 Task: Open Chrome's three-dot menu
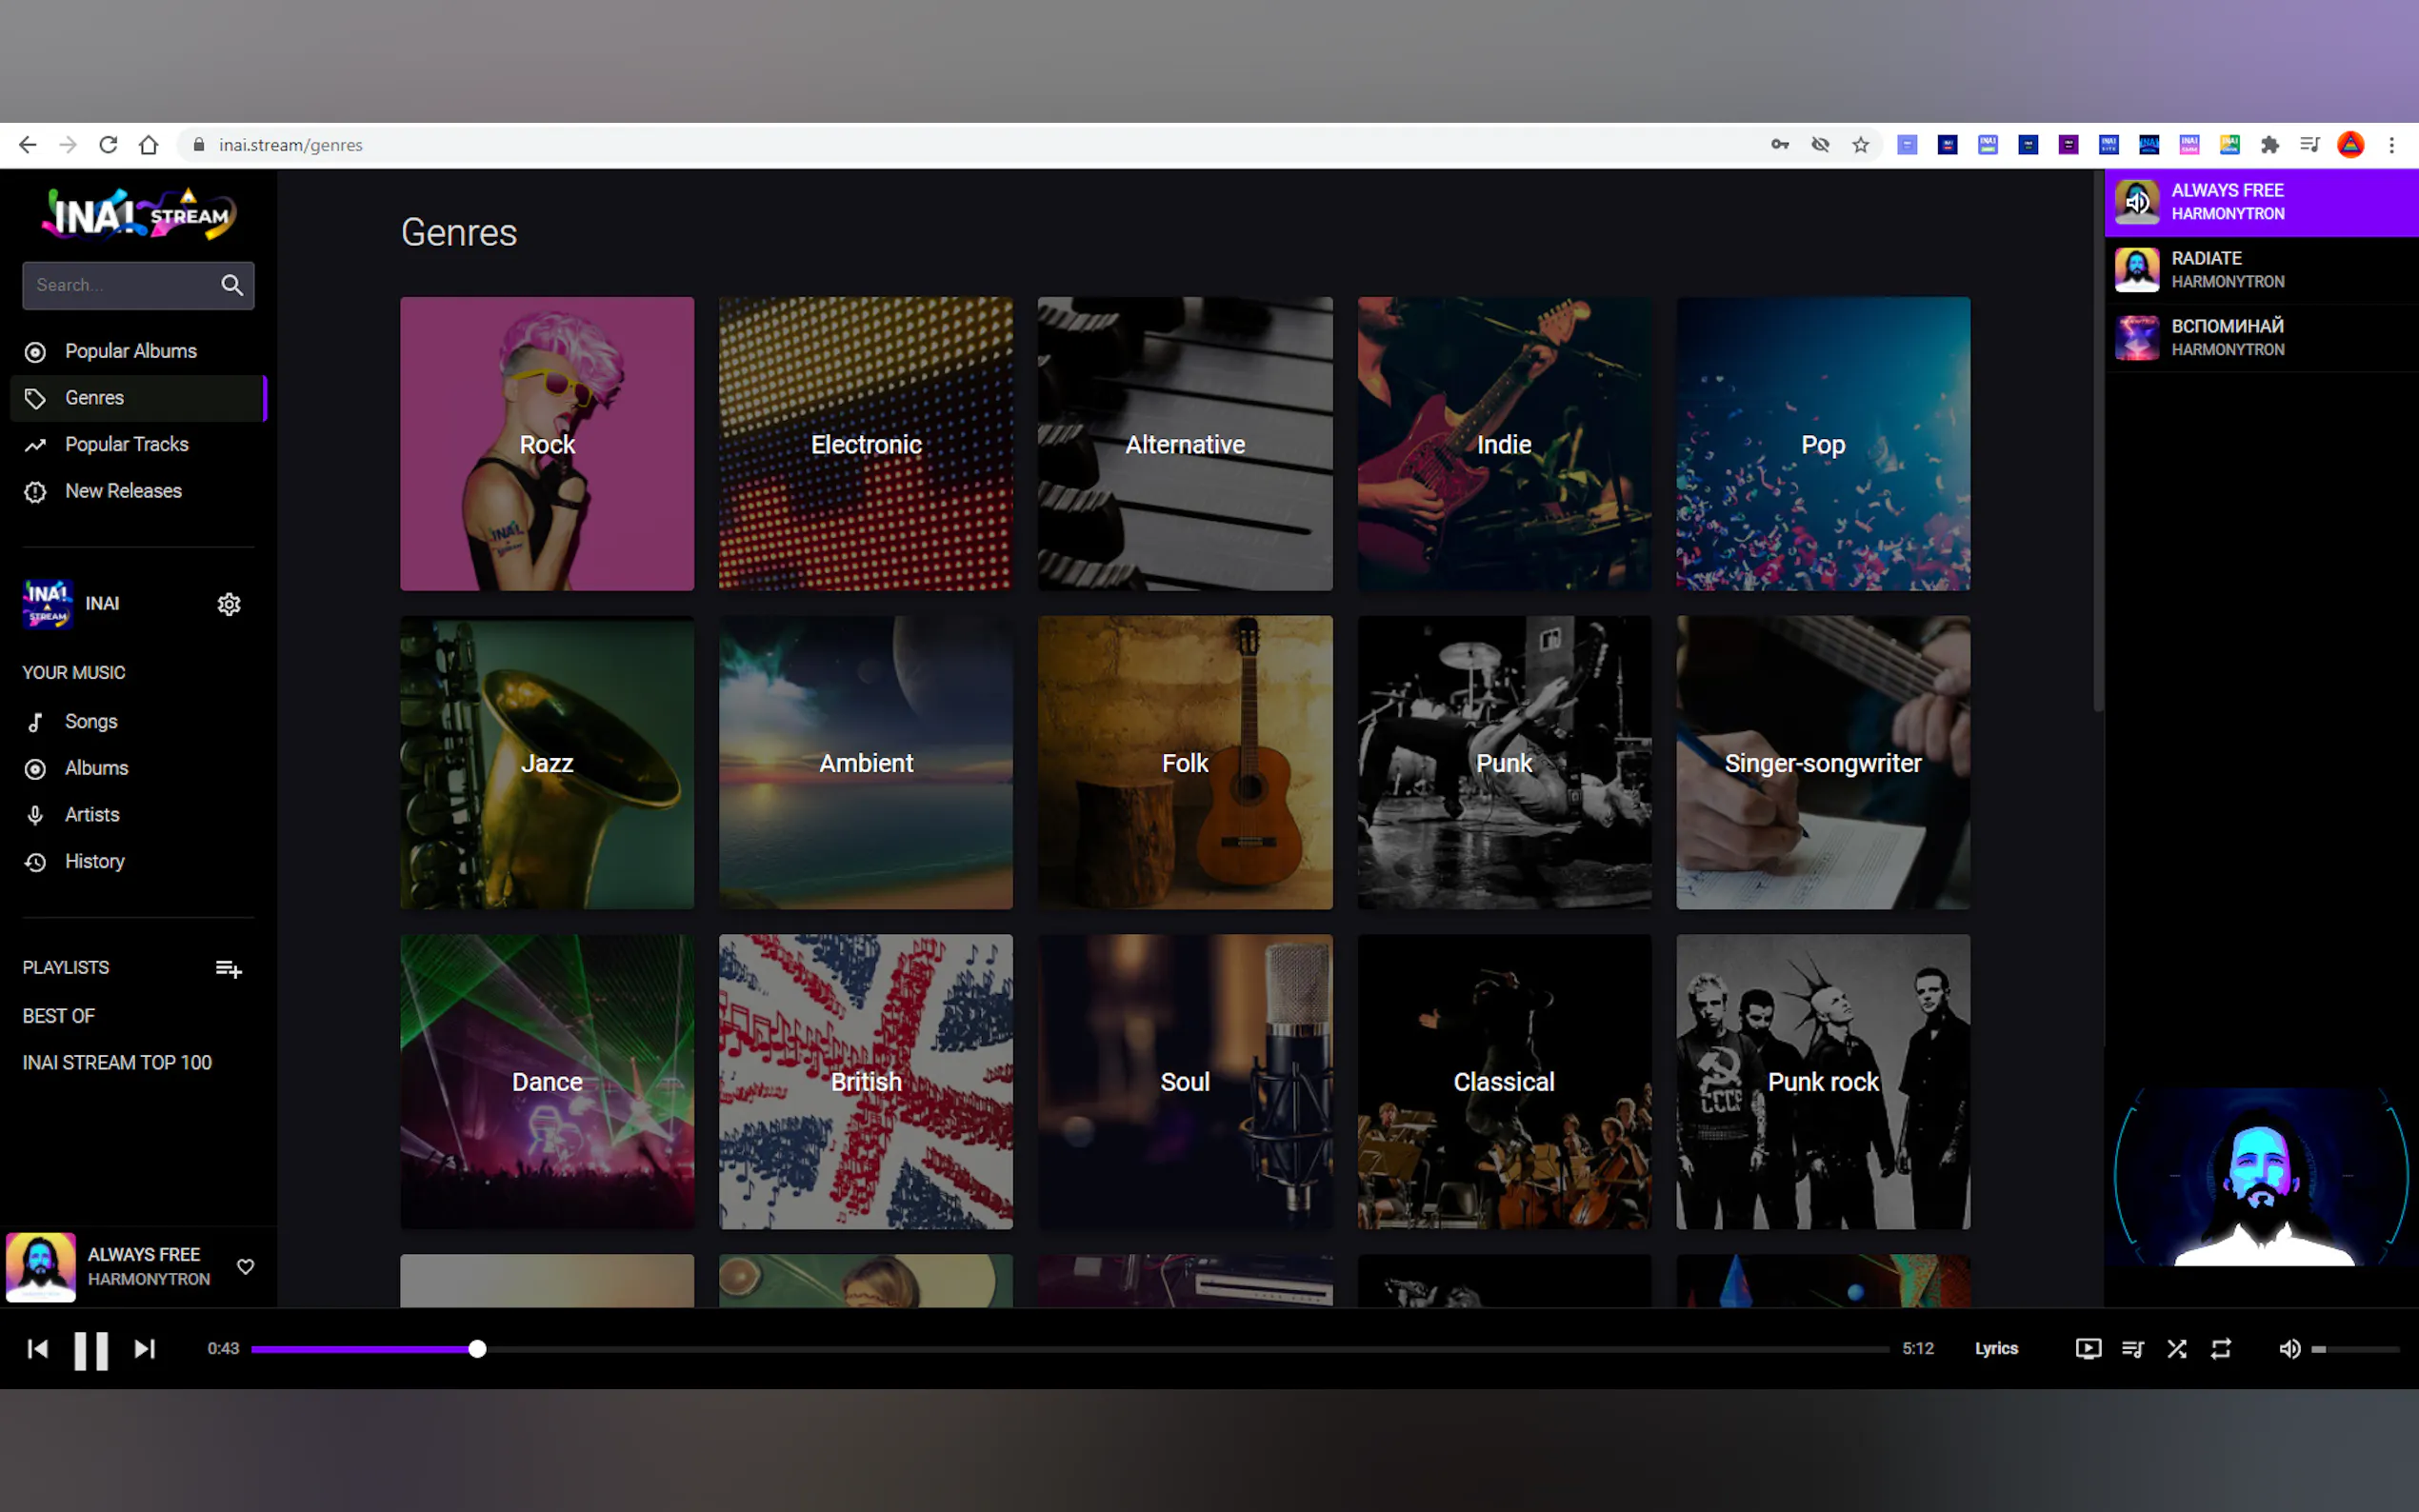coord(2392,145)
